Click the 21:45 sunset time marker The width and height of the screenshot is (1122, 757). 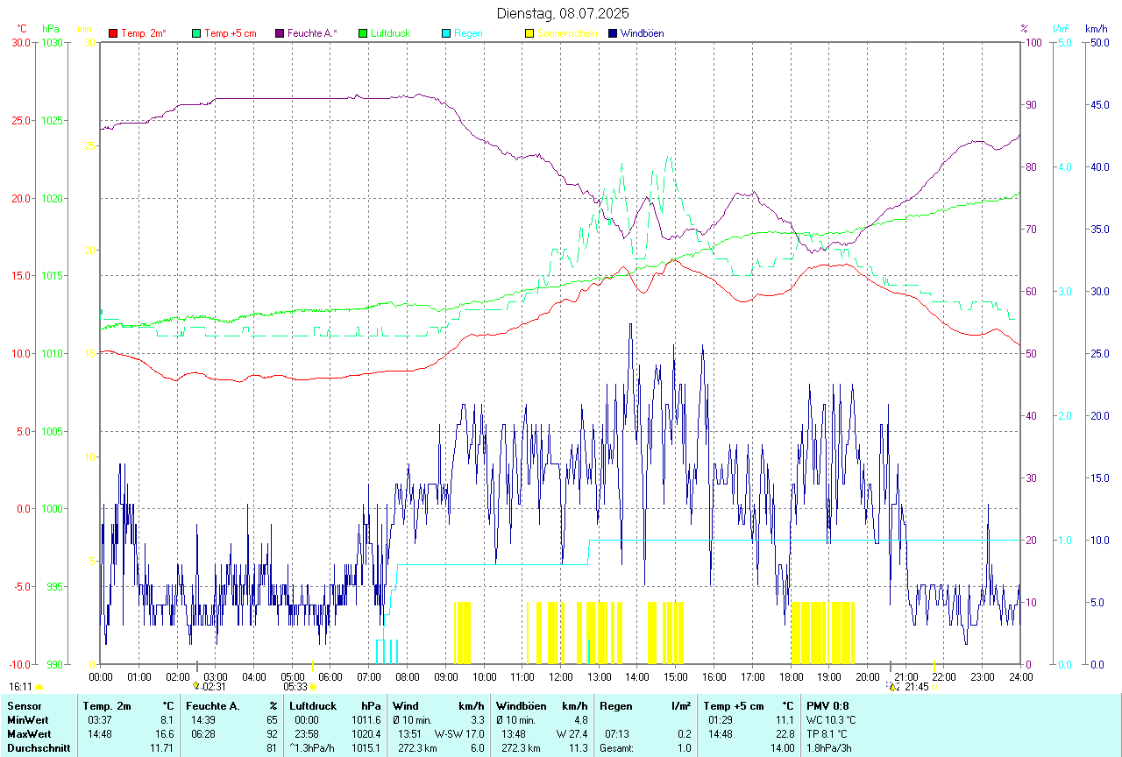click(x=917, y=687)
